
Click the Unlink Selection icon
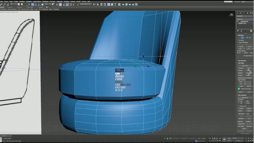(x=4, y=4)
